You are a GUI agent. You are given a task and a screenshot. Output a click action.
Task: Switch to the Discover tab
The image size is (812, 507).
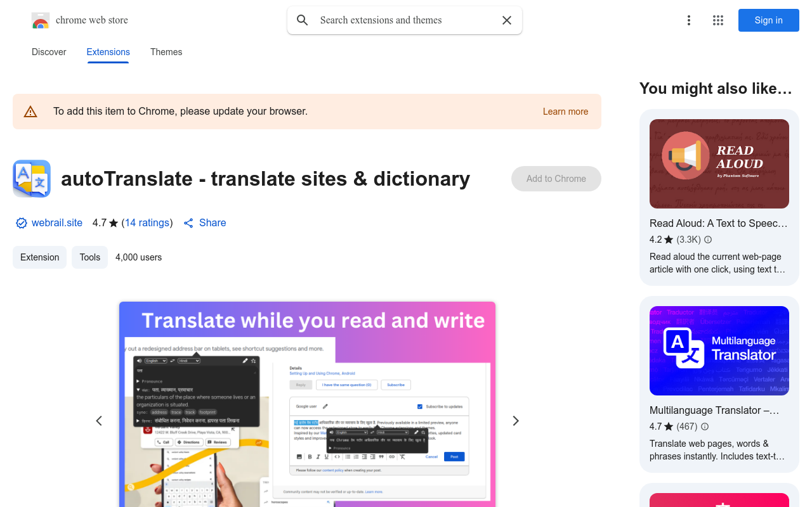(49, 52)
